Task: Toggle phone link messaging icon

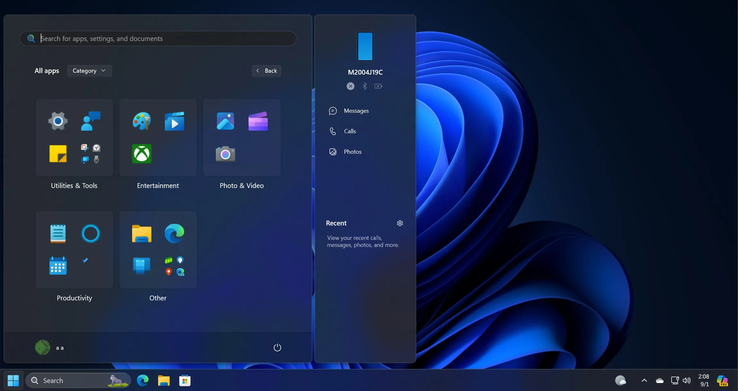Action: pyautogui.click(x=333, y=110)
